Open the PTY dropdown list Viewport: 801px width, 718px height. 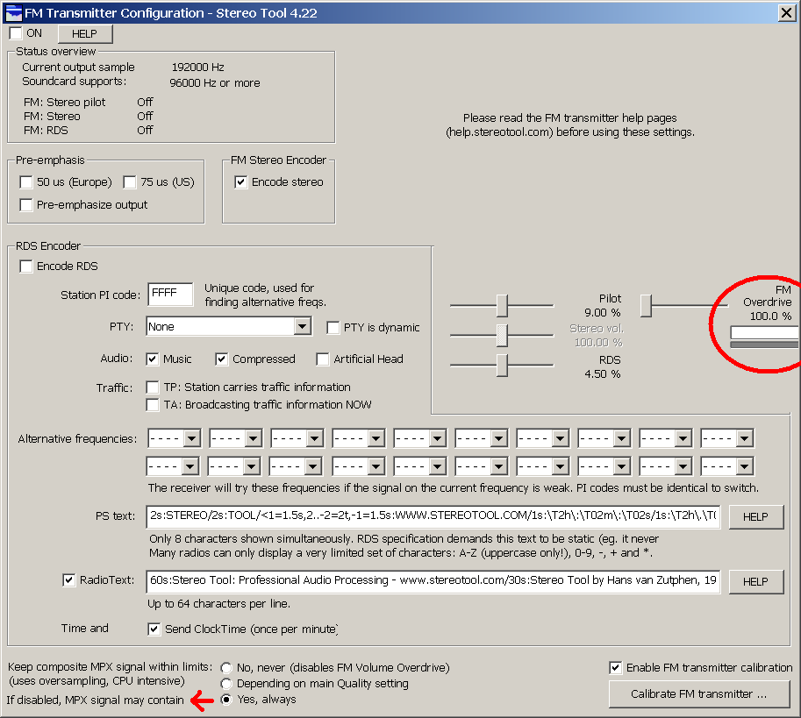click(x=302, y=327)
